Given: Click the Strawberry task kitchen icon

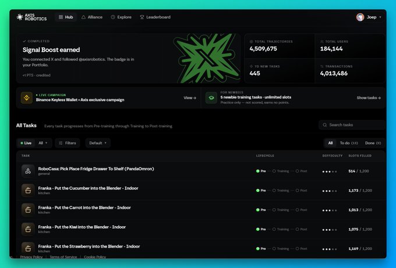Looking at the screenshot, I should (x=28, y=248).
